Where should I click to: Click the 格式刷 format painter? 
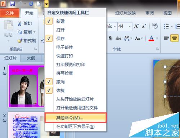(27, 41)
